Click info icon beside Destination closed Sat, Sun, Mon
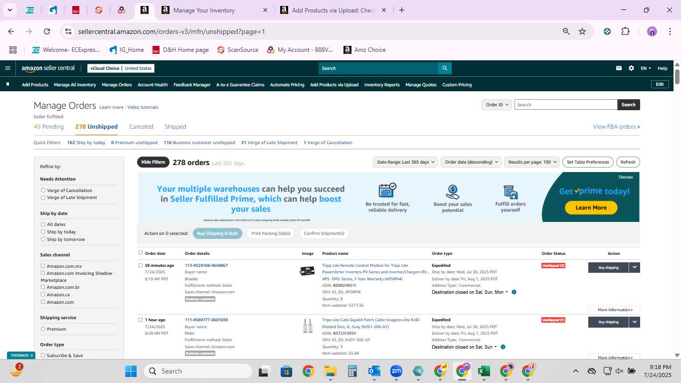The height and width of the screenshot is (383, 681). pos(514,292)
